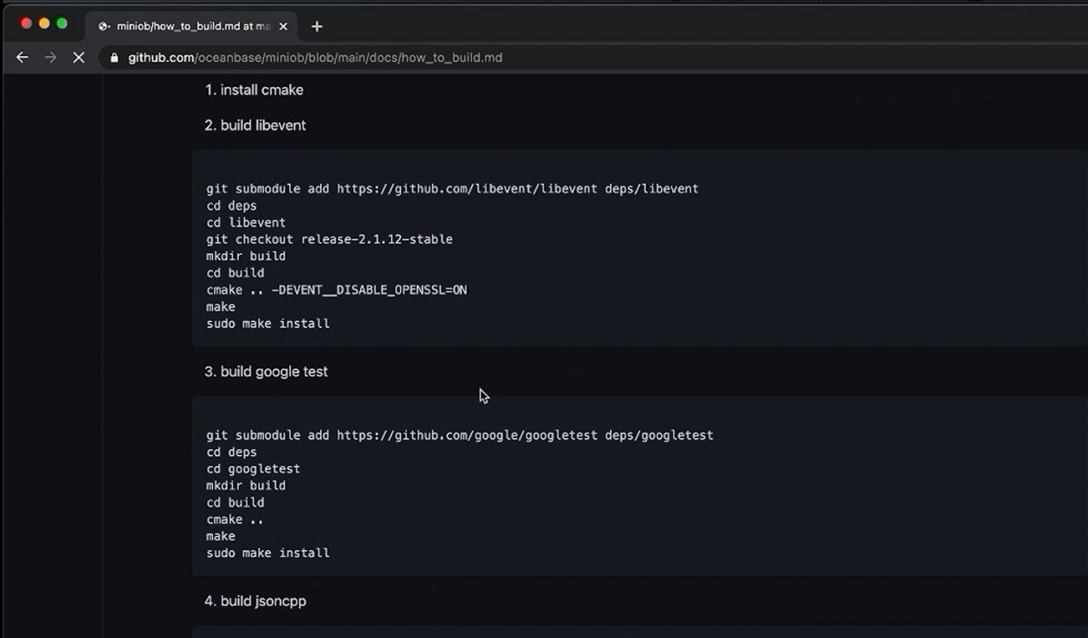
Task: Click the googletest GitHub URL in code
Action: [x=467, y=435]
